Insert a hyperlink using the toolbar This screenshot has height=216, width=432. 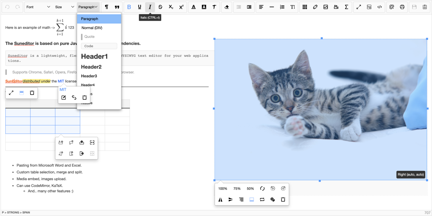click(x=315, y=7)
